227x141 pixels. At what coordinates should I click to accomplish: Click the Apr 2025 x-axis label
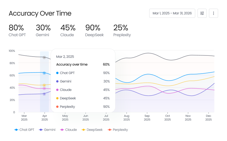pyautogui.click(x=45, y=118)
